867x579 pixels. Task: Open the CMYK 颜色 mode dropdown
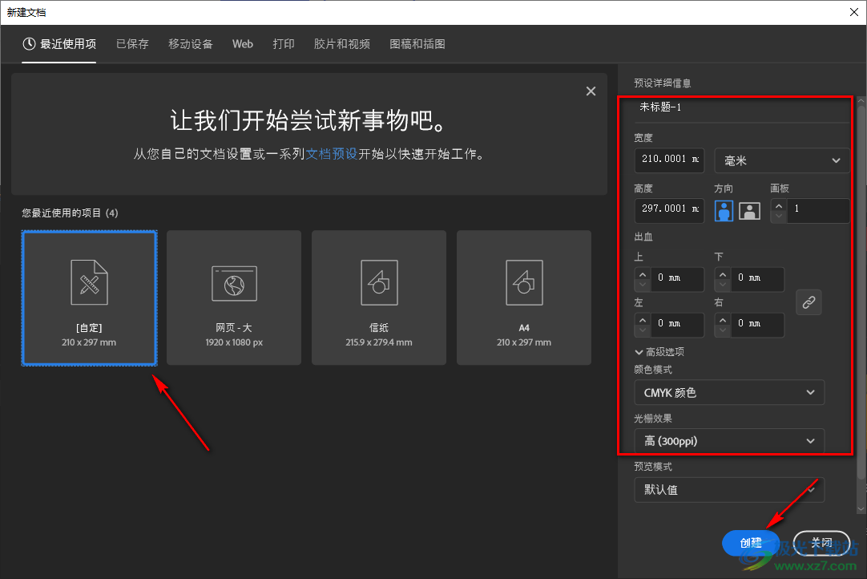pos(728,392)
